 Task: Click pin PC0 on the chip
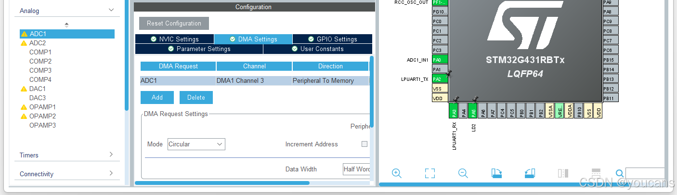click(x=440, y=21)
